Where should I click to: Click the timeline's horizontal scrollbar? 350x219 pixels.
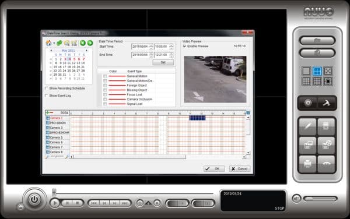(x=129, y=157)
